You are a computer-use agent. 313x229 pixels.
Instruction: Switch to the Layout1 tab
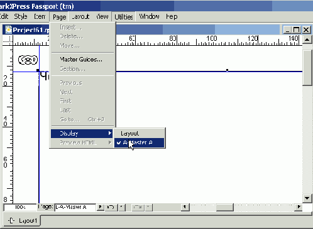click(x=22, y=221)
